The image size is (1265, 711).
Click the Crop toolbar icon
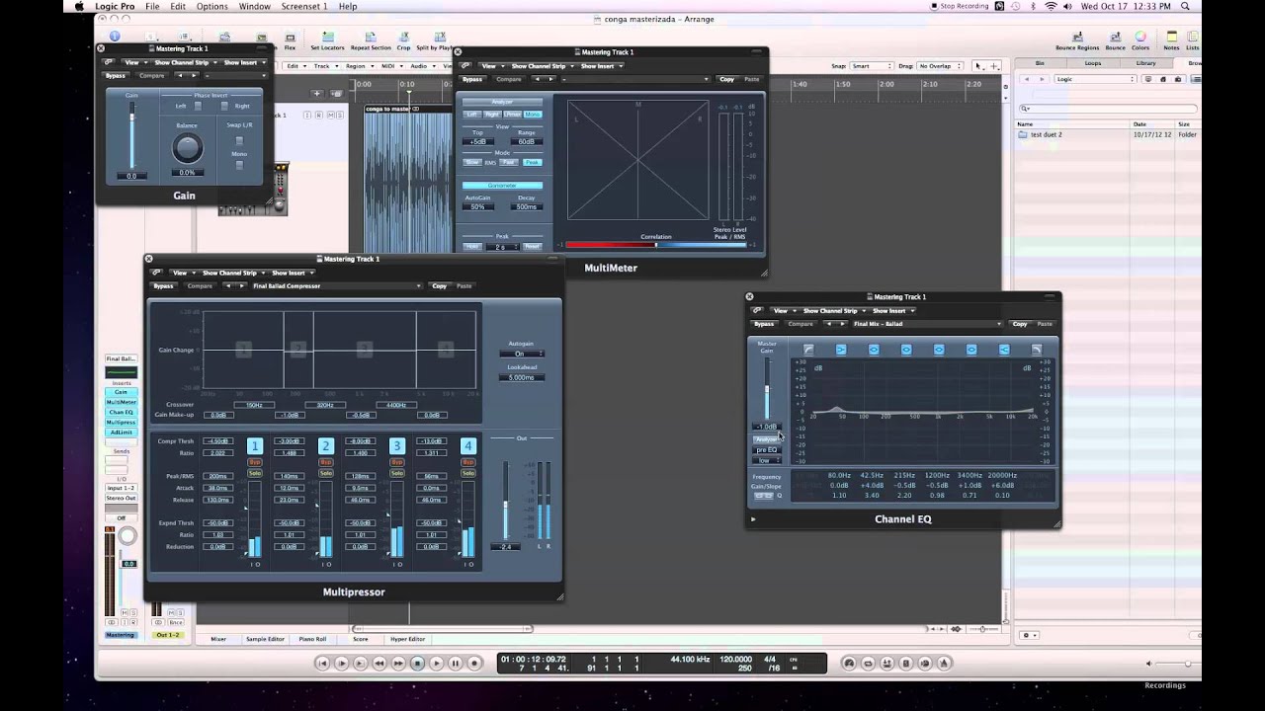[x=403, y=38]
